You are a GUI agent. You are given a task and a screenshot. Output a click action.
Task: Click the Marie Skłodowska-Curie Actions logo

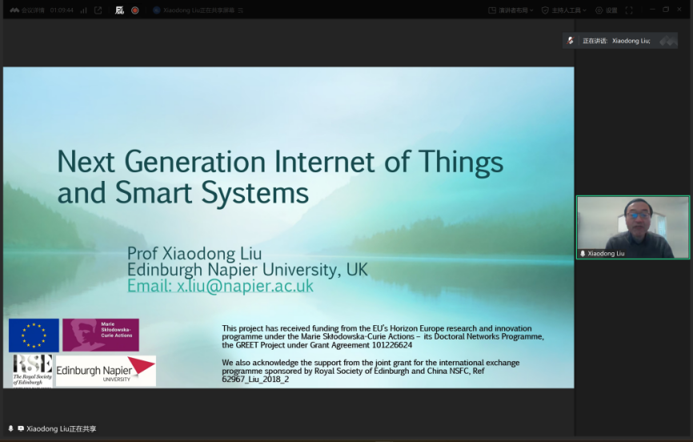tap(100, 335)
